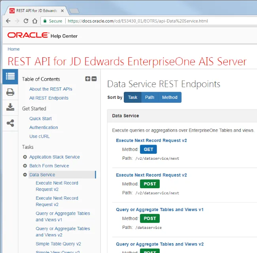
Task: Expand Batch Form Service plus icon
Action: click(x=25, y=166)
